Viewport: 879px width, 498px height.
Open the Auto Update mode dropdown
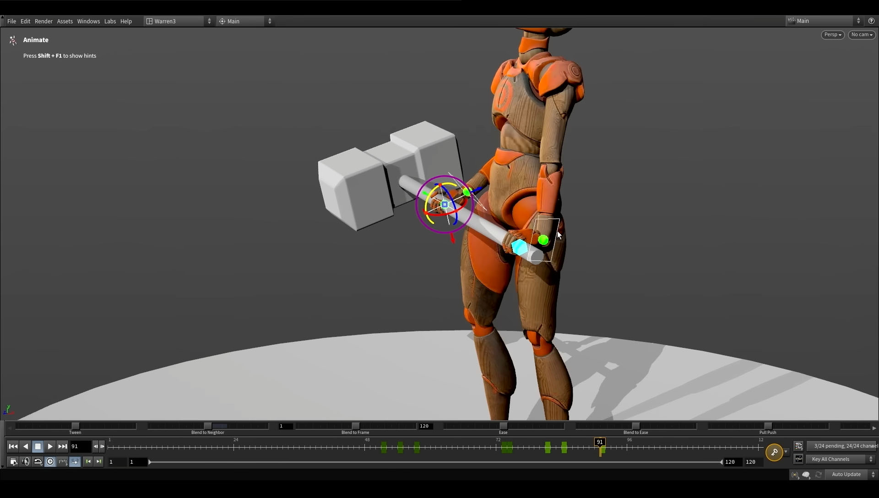pos(851,474)
